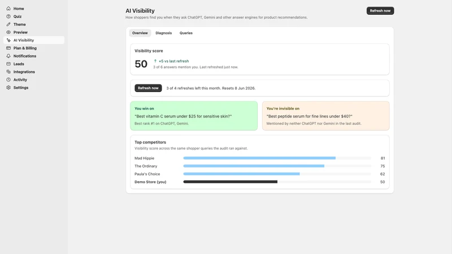The width and height of the screenshot is (452, 254).
Task: Click the Quiz question-mark icon
Action: pyautogui.click(x=8, y=16)
